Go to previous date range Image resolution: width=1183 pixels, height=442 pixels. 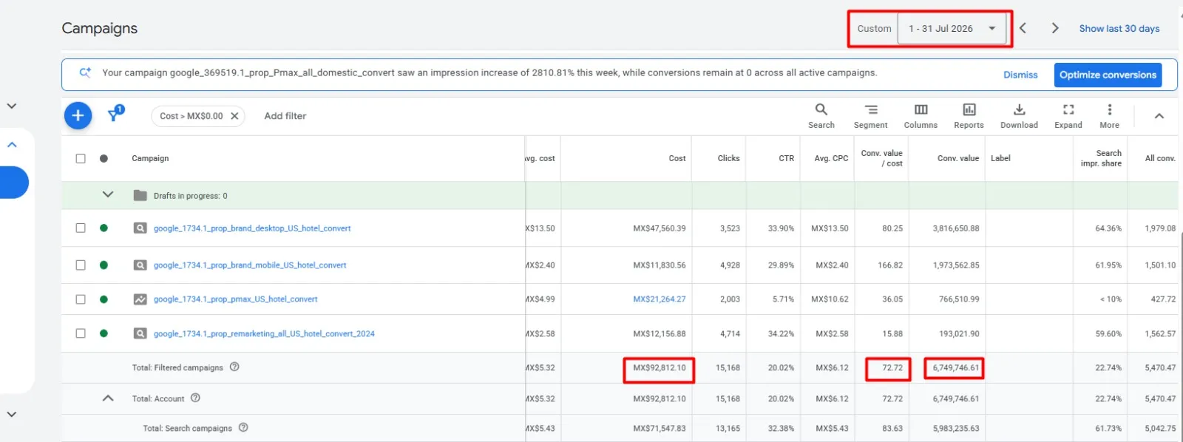coord(1023,28)
